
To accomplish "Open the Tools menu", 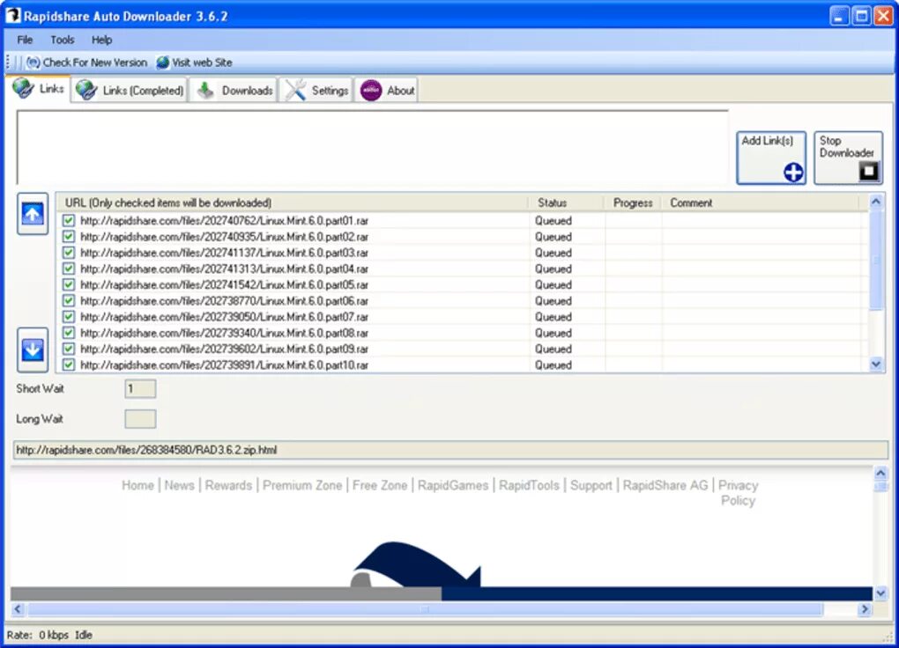I will coord(62,40).
